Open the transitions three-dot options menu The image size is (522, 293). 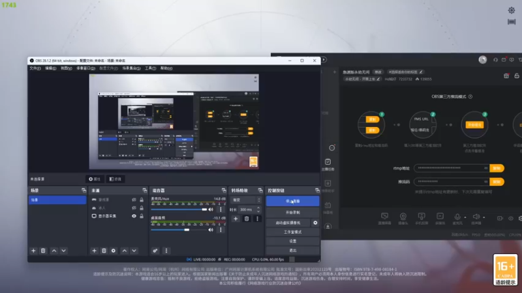[x=257, y=219]
